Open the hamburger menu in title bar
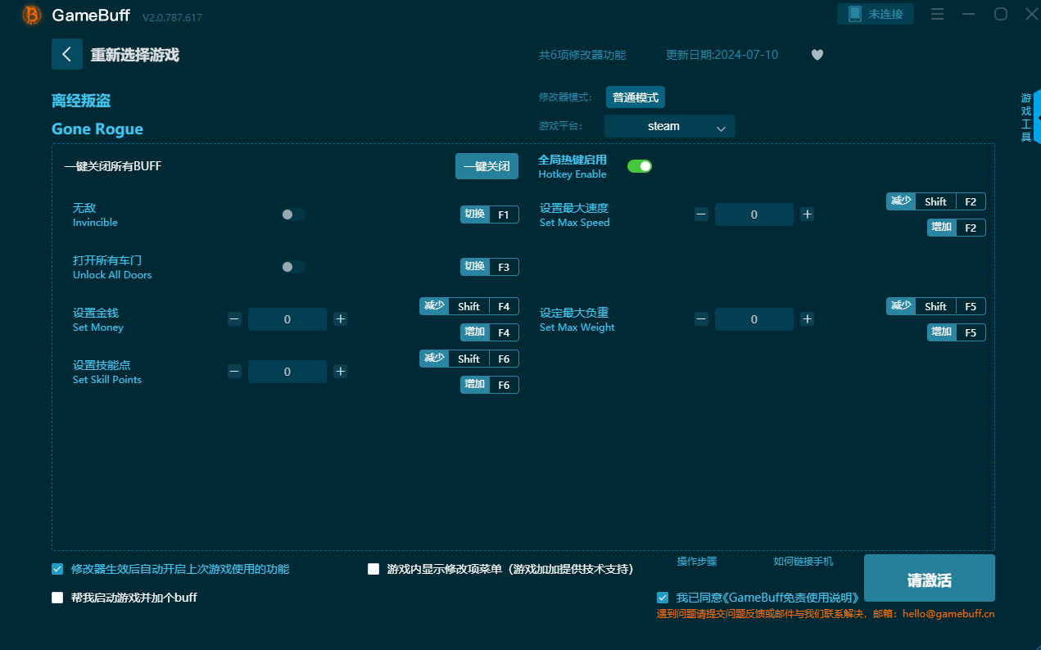Viewport: 1041px width, 650px height. coord(938,14)
